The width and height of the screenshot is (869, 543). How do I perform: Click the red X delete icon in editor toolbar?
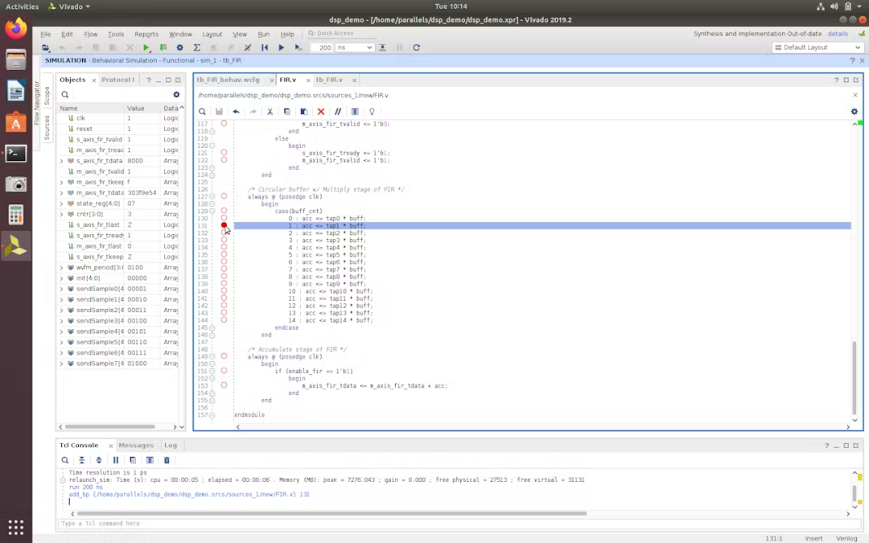[x=320, y=112]
